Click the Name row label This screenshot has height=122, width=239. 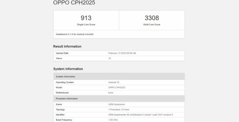[x=59, y=104]
